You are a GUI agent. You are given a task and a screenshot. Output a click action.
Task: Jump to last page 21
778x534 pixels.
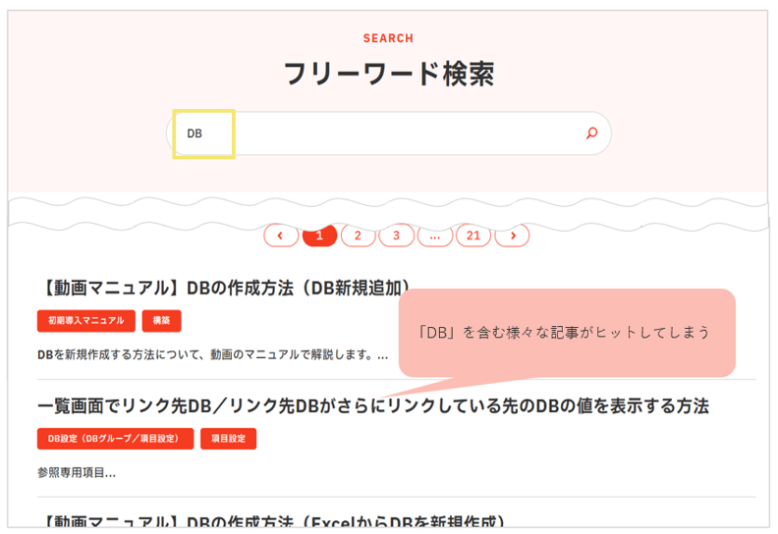(x=472, y=236)
